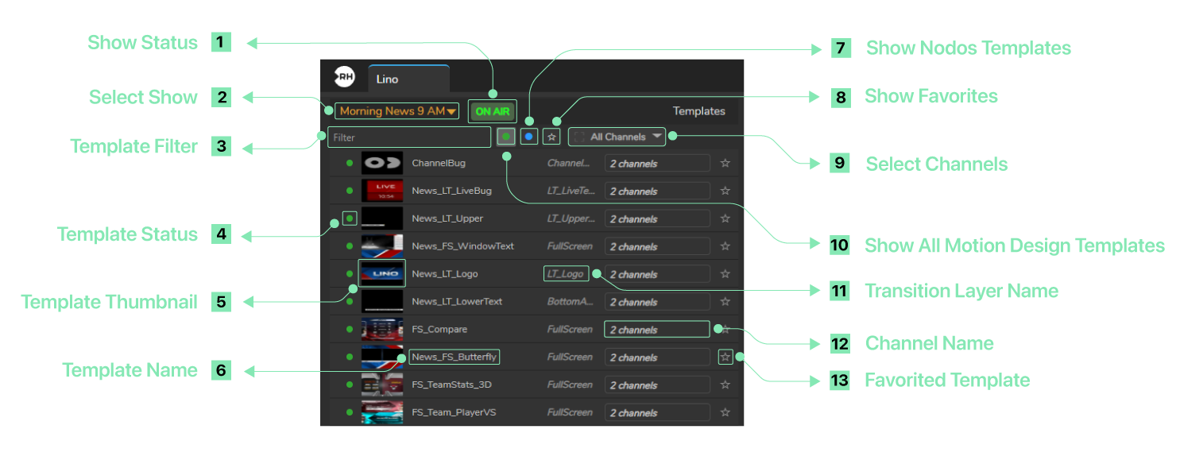Open channels dropdown for FS_Compare
1180x460 pixels.
656,329
